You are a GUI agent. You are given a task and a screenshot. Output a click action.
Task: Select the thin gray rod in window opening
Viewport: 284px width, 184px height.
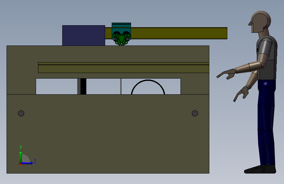tap(121, 86)
